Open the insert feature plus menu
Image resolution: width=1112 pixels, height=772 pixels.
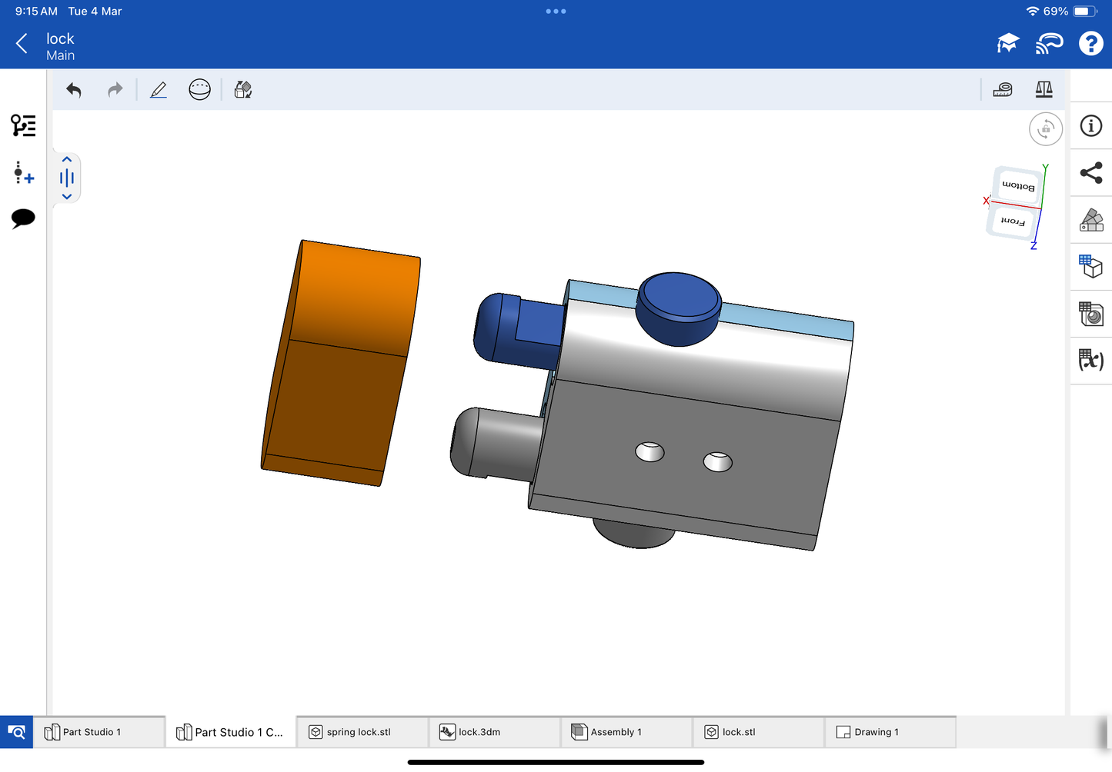[23, 173]
